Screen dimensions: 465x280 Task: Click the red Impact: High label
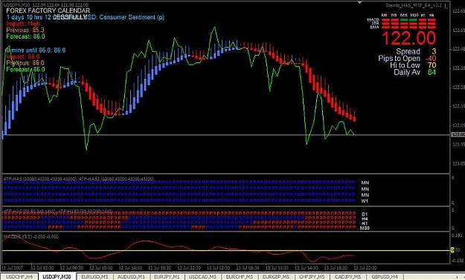(23, 24)
